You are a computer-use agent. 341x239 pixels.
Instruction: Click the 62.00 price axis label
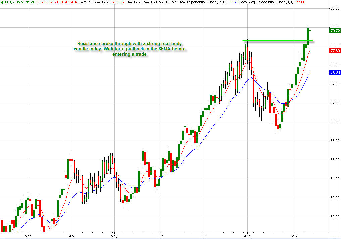[x=335, y=198]
